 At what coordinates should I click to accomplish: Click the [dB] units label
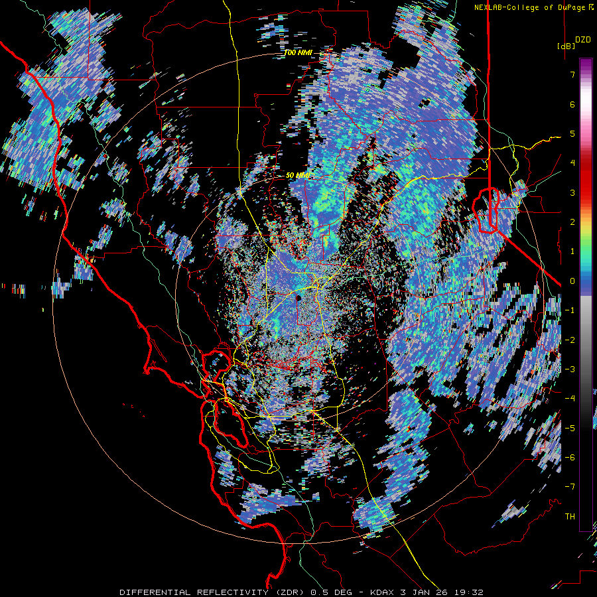pyautogui.click(x=566, y=46)
